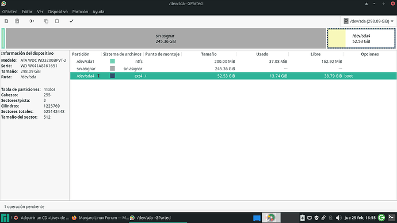
Task: Click the ntfs color swatch for sda1
Action: (112, 61)
